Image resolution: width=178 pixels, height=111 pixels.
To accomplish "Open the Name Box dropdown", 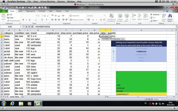I will click(21, 27).
